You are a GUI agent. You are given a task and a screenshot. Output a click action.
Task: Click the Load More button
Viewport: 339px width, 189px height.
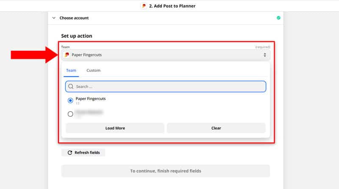(x=115, y=128)
